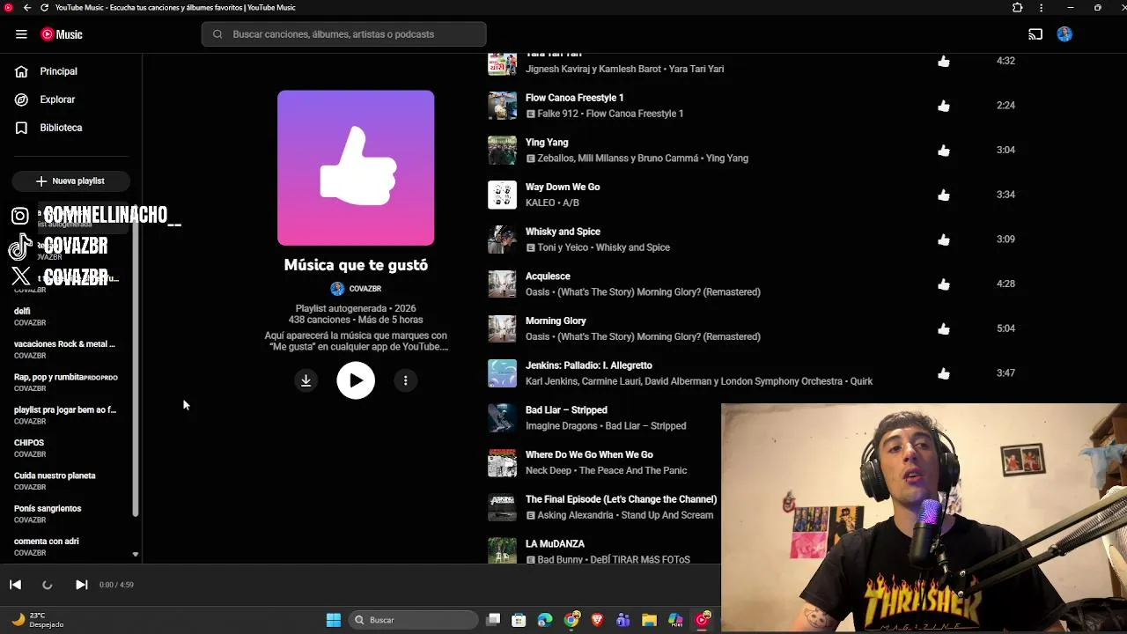
Task: Click Where Do We Go When We Go thumbnail
Action: [502, 462]
